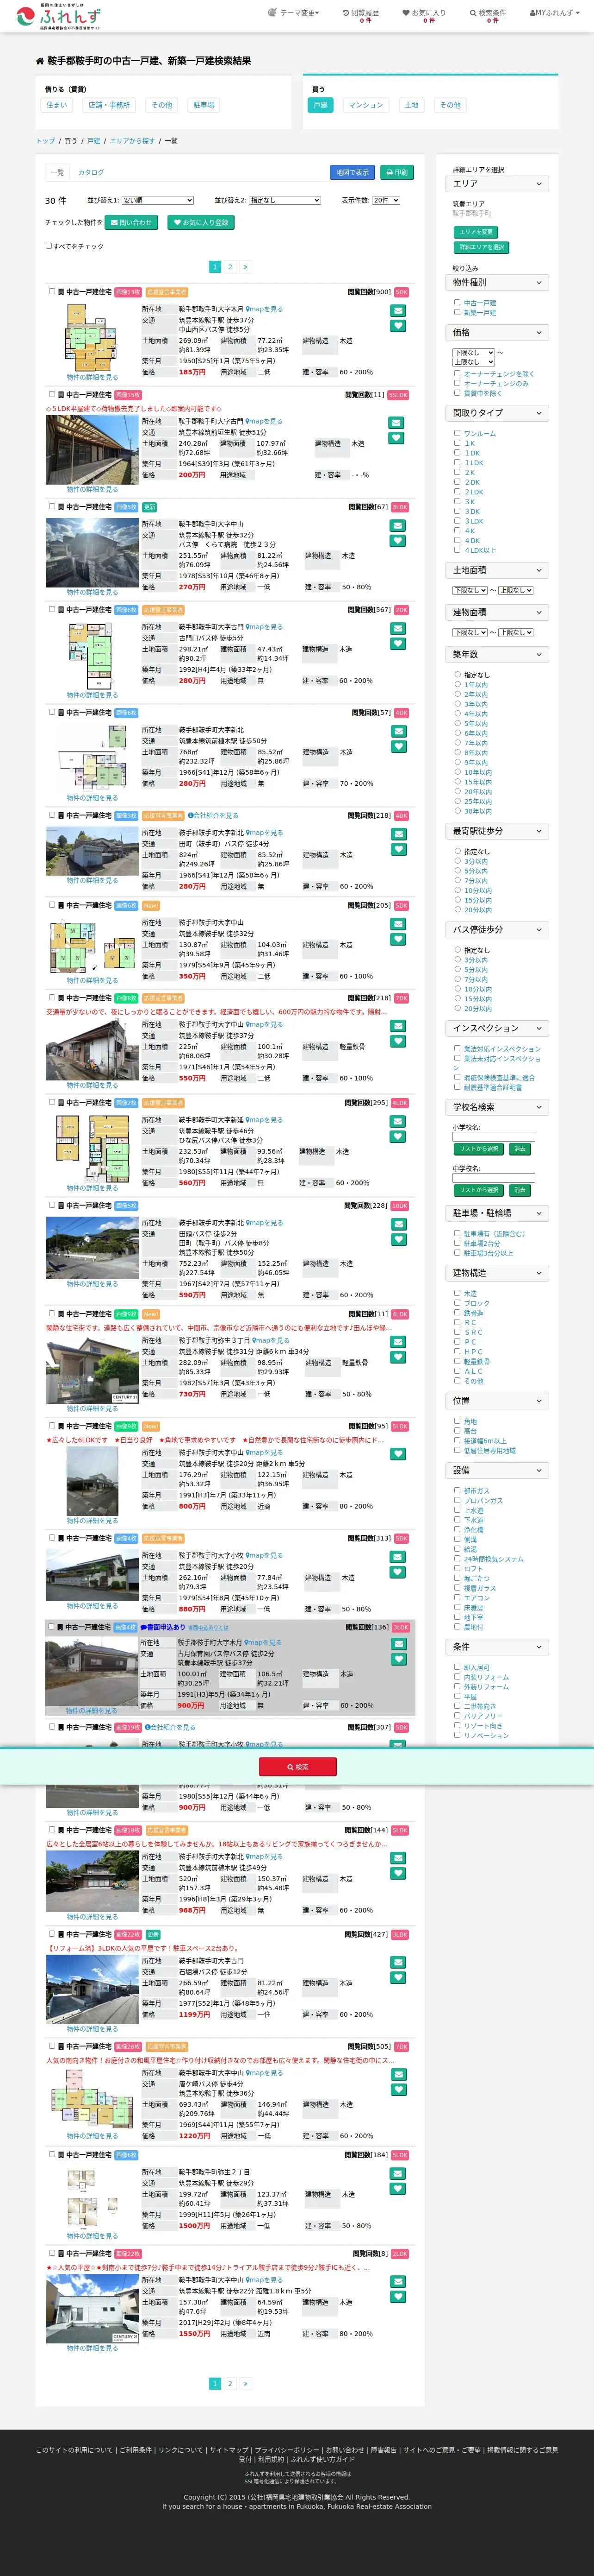The height and width of the screenshot is (2576, 594).
Task: Click mail icon for the 200万円 listing
Action: click(x=397, y=423)
